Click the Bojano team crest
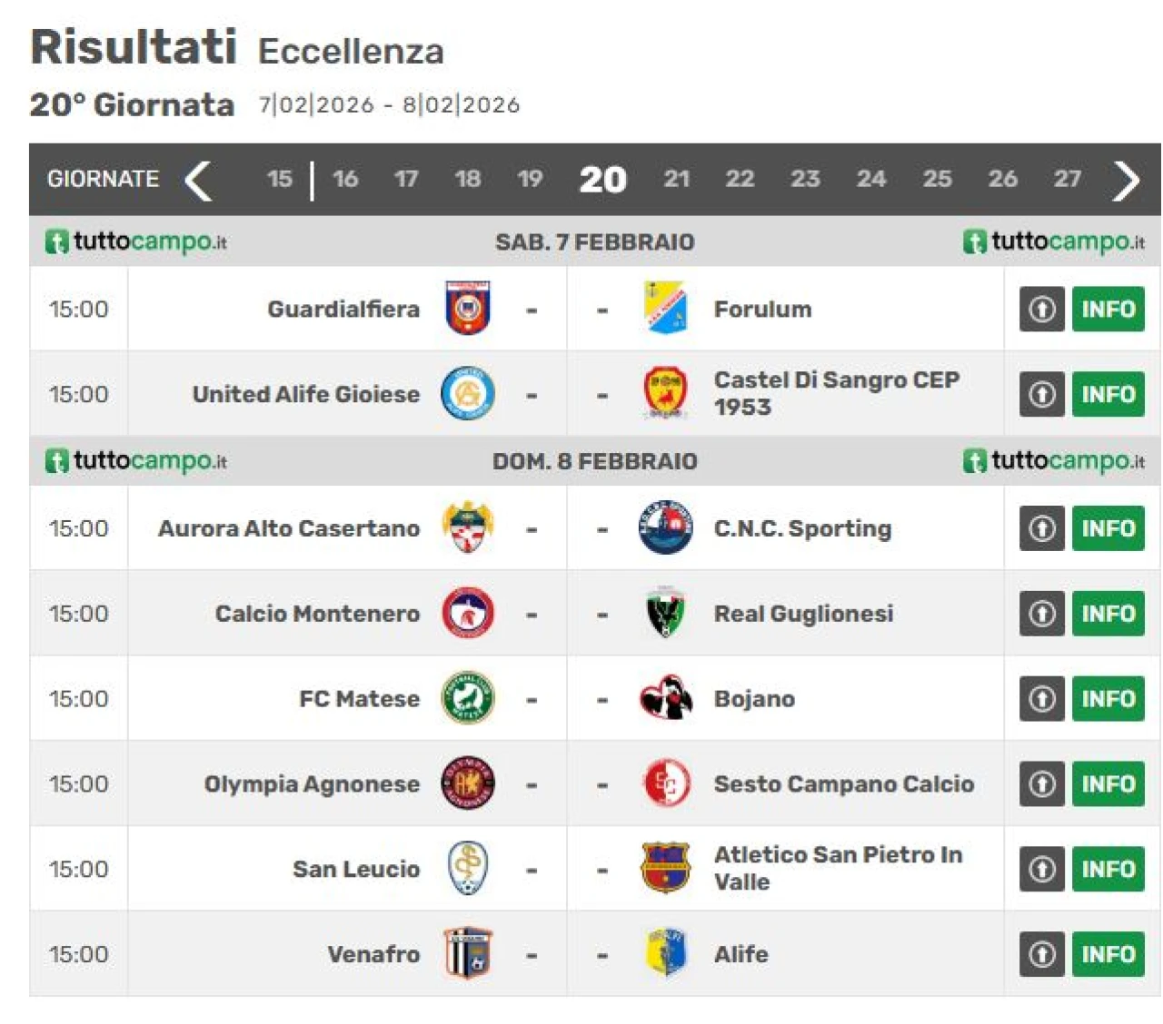The image size is (1163, 1024). pos(665,699)
